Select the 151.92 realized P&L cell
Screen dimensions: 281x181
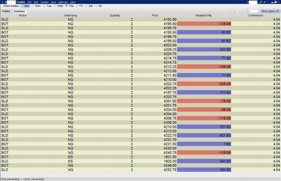pyautogui.click(x=204, y=127)
